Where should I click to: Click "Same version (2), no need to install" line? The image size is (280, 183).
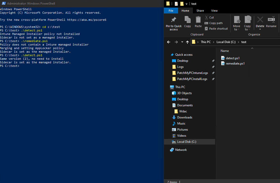(x=32, y=59)
